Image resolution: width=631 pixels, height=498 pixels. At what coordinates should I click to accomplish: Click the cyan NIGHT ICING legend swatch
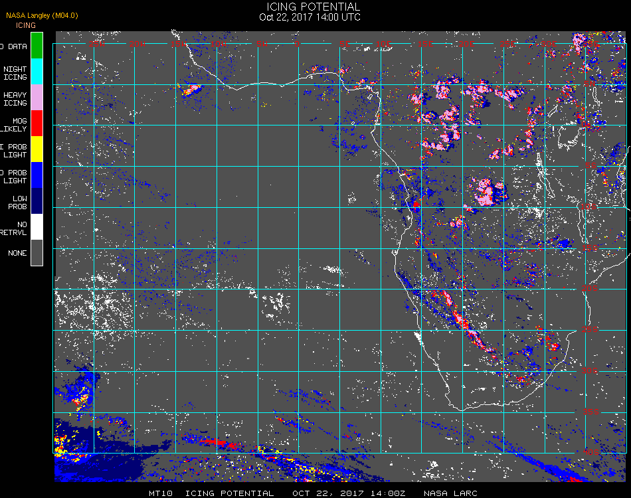(x=37, y=72)
